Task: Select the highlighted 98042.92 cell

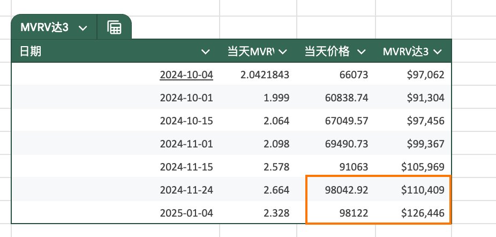Action: tap(347, 190)
